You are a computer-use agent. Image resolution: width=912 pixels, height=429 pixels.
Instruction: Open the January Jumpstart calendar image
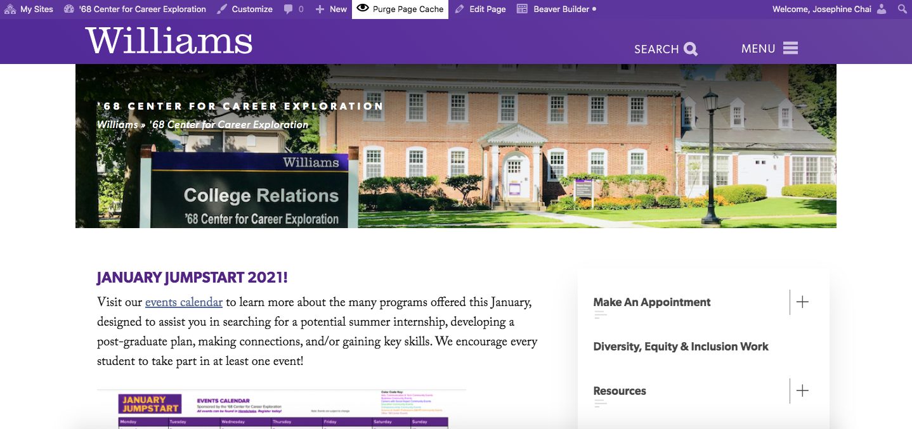282,409
